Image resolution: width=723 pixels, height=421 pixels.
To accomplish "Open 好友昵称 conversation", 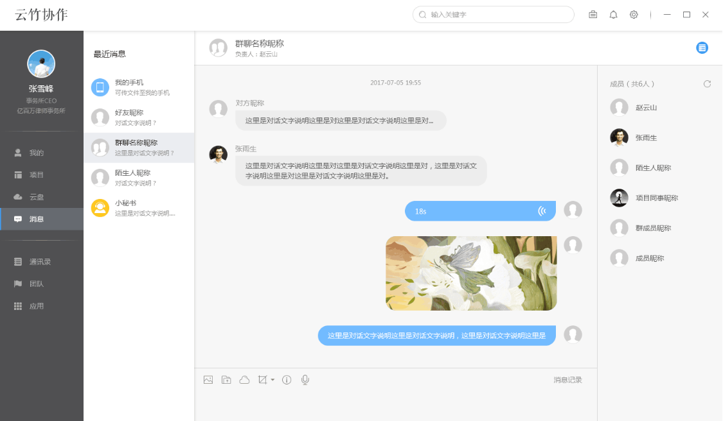I will pyautogui.click(x=139, y=117).
